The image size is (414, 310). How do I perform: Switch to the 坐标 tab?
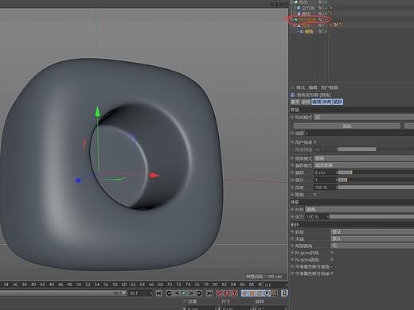click(x=306, y=102)
